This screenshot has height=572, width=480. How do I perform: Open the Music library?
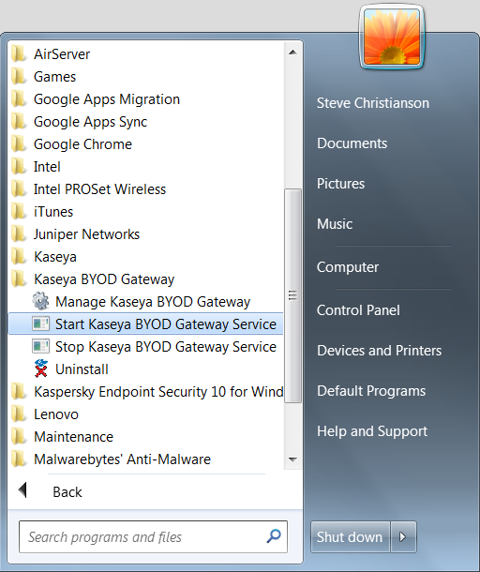pyautogui.click(x=335, y=223)
